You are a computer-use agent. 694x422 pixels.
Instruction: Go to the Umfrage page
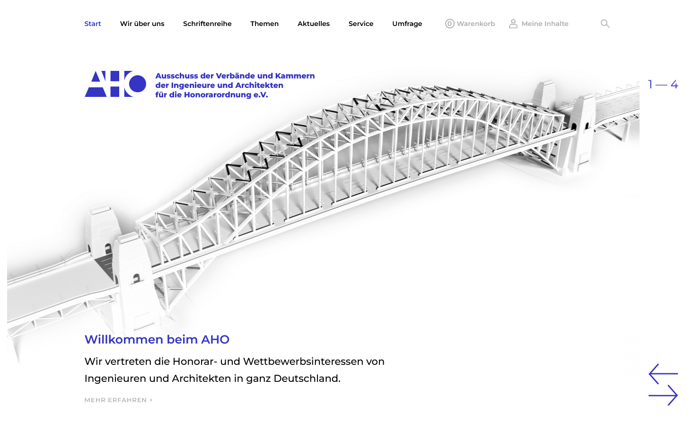point(407,23)
